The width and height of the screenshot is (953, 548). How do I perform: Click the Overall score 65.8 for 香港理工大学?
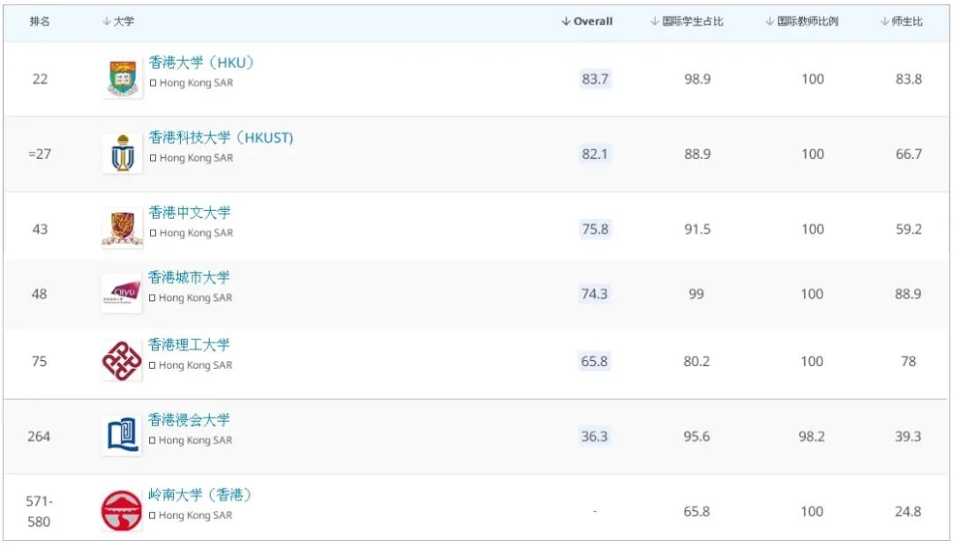595,362
